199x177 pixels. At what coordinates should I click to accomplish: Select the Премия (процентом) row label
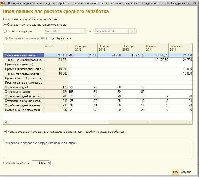click(x=24, y=64)
